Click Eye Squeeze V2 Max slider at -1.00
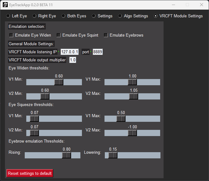 coord(132,133)
